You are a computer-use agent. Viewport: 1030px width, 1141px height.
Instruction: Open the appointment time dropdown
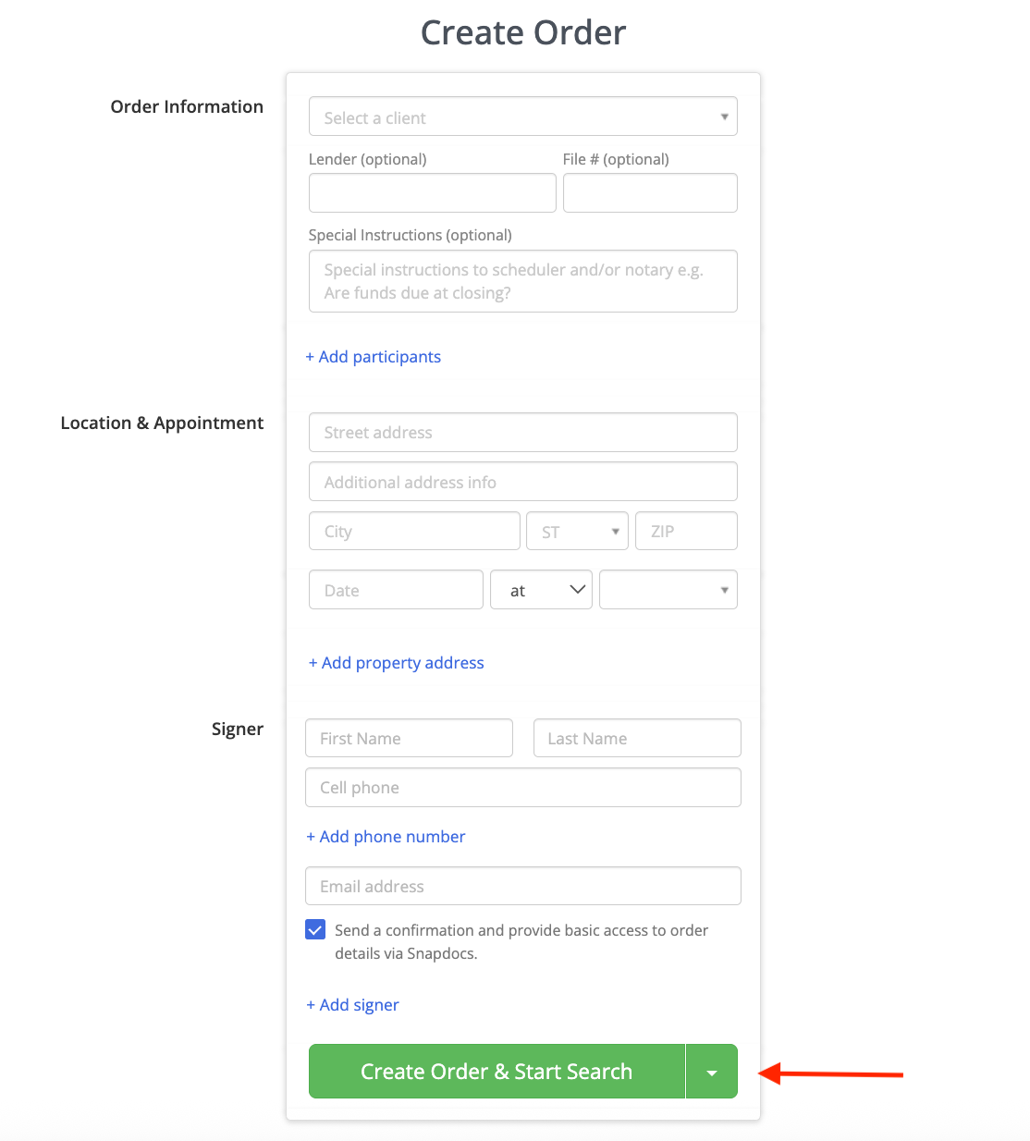click(668, 590)
